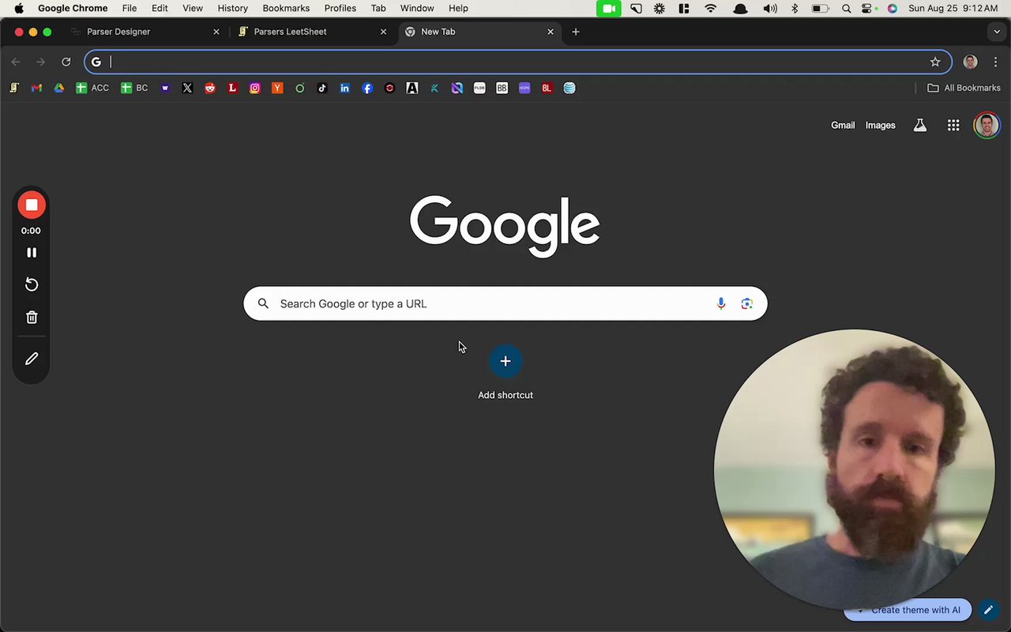Open the Instagram bookmark
The width and height of the screenshot is (1011, 632).
(x=254, y=88)
